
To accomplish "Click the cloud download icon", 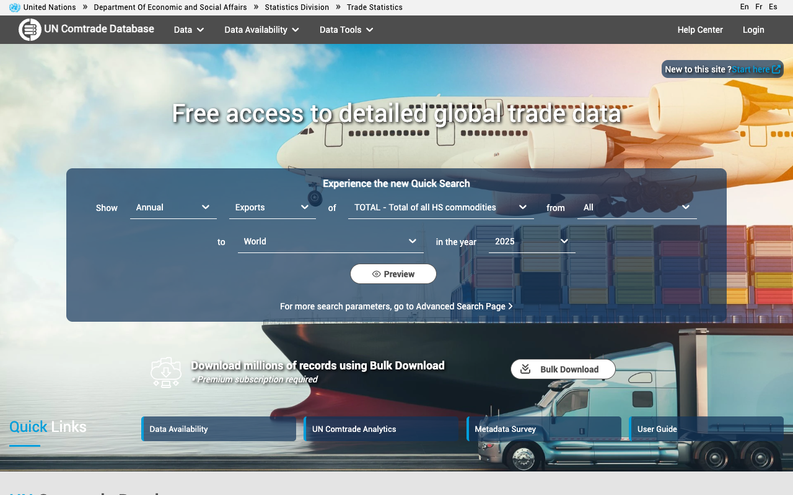I will tap(166, 372).
